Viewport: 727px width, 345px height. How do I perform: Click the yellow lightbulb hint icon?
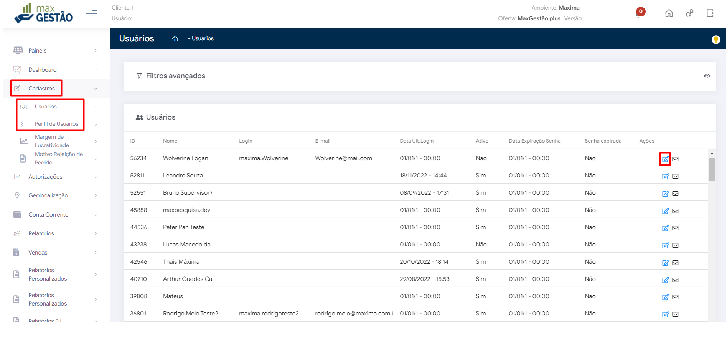point(715,39)
